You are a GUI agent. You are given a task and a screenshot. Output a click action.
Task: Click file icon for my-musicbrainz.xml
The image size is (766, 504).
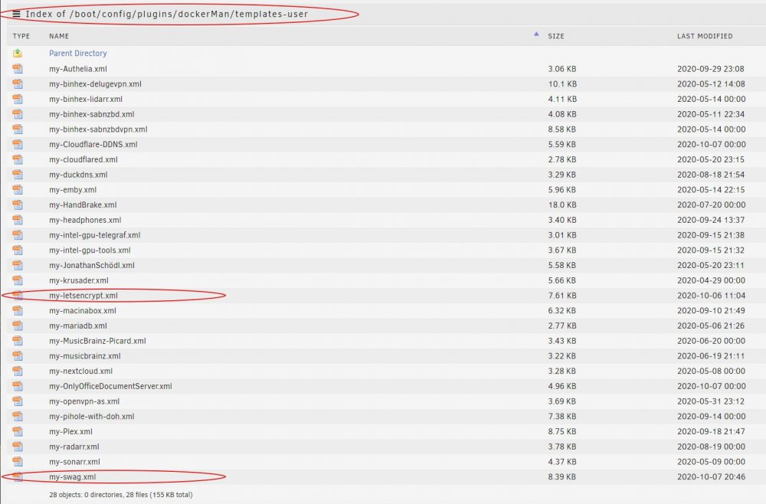18,356
